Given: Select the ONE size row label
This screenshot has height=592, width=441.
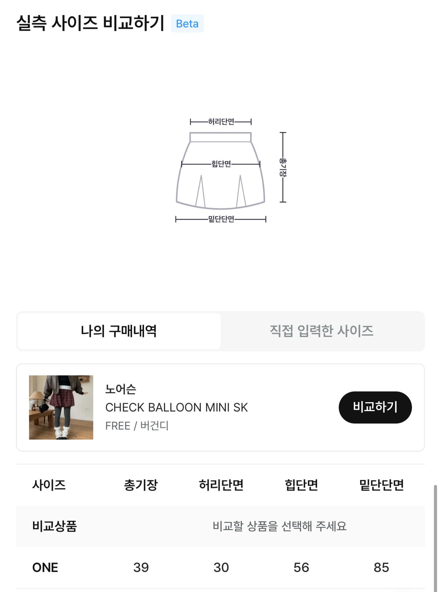Looking at the screenshot, I should point(45,568).
